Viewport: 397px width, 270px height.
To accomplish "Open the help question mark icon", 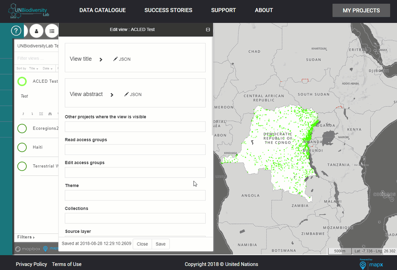I will (16, 31).
